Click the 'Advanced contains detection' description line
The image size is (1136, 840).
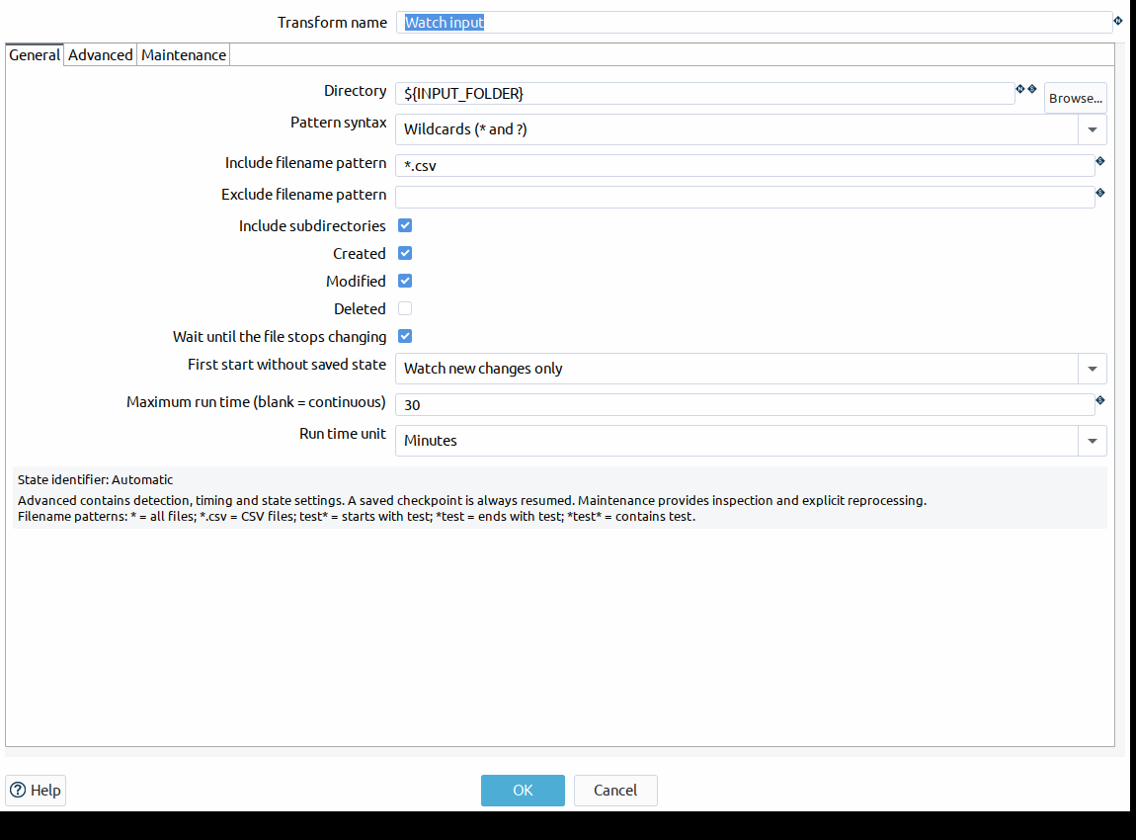pos(471,501)
